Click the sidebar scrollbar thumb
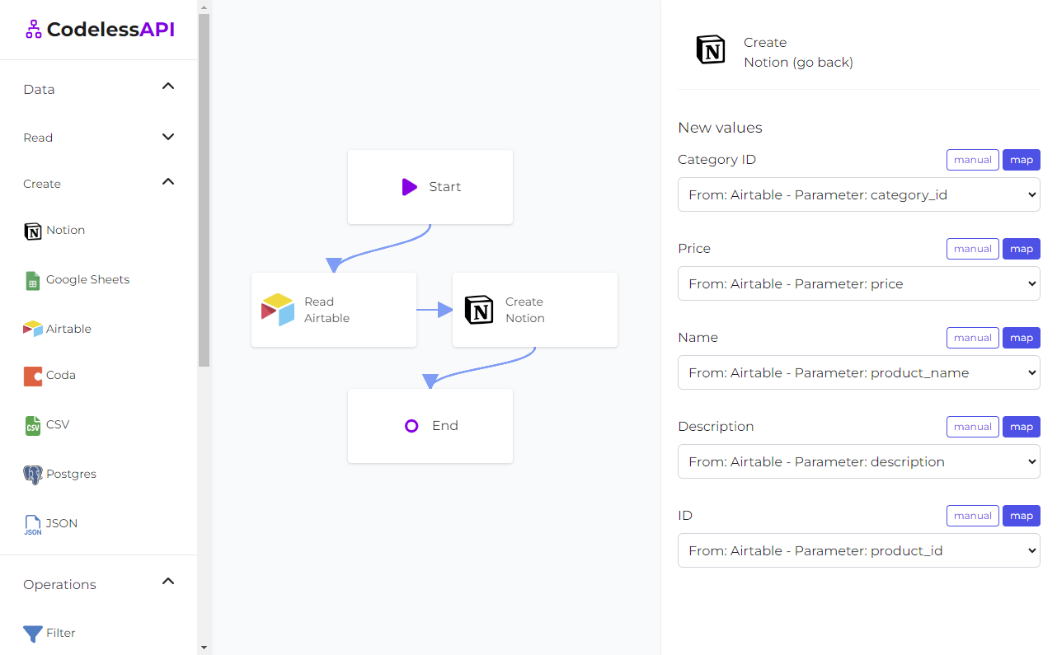 tap(204, 189)
